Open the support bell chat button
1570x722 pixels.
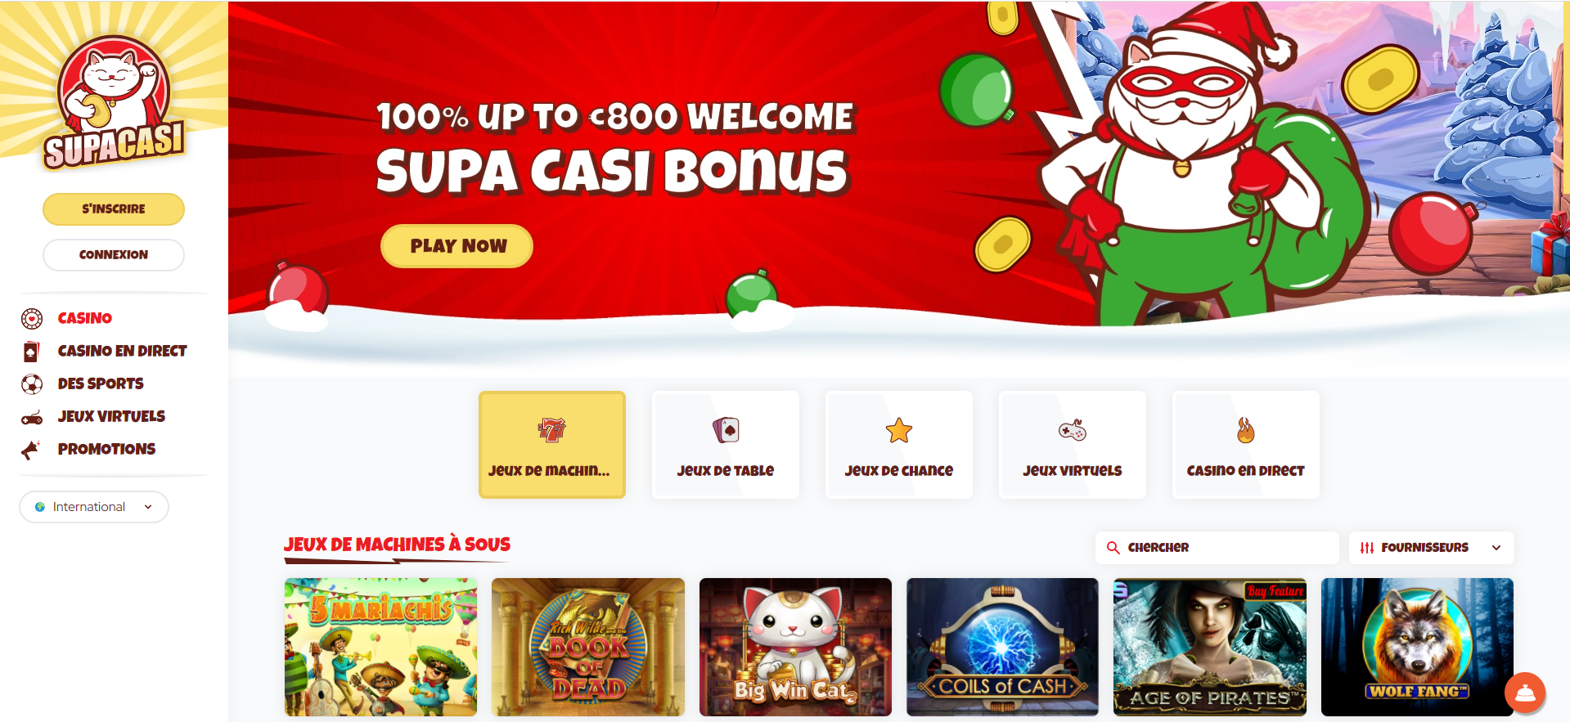coord(1525,693)
